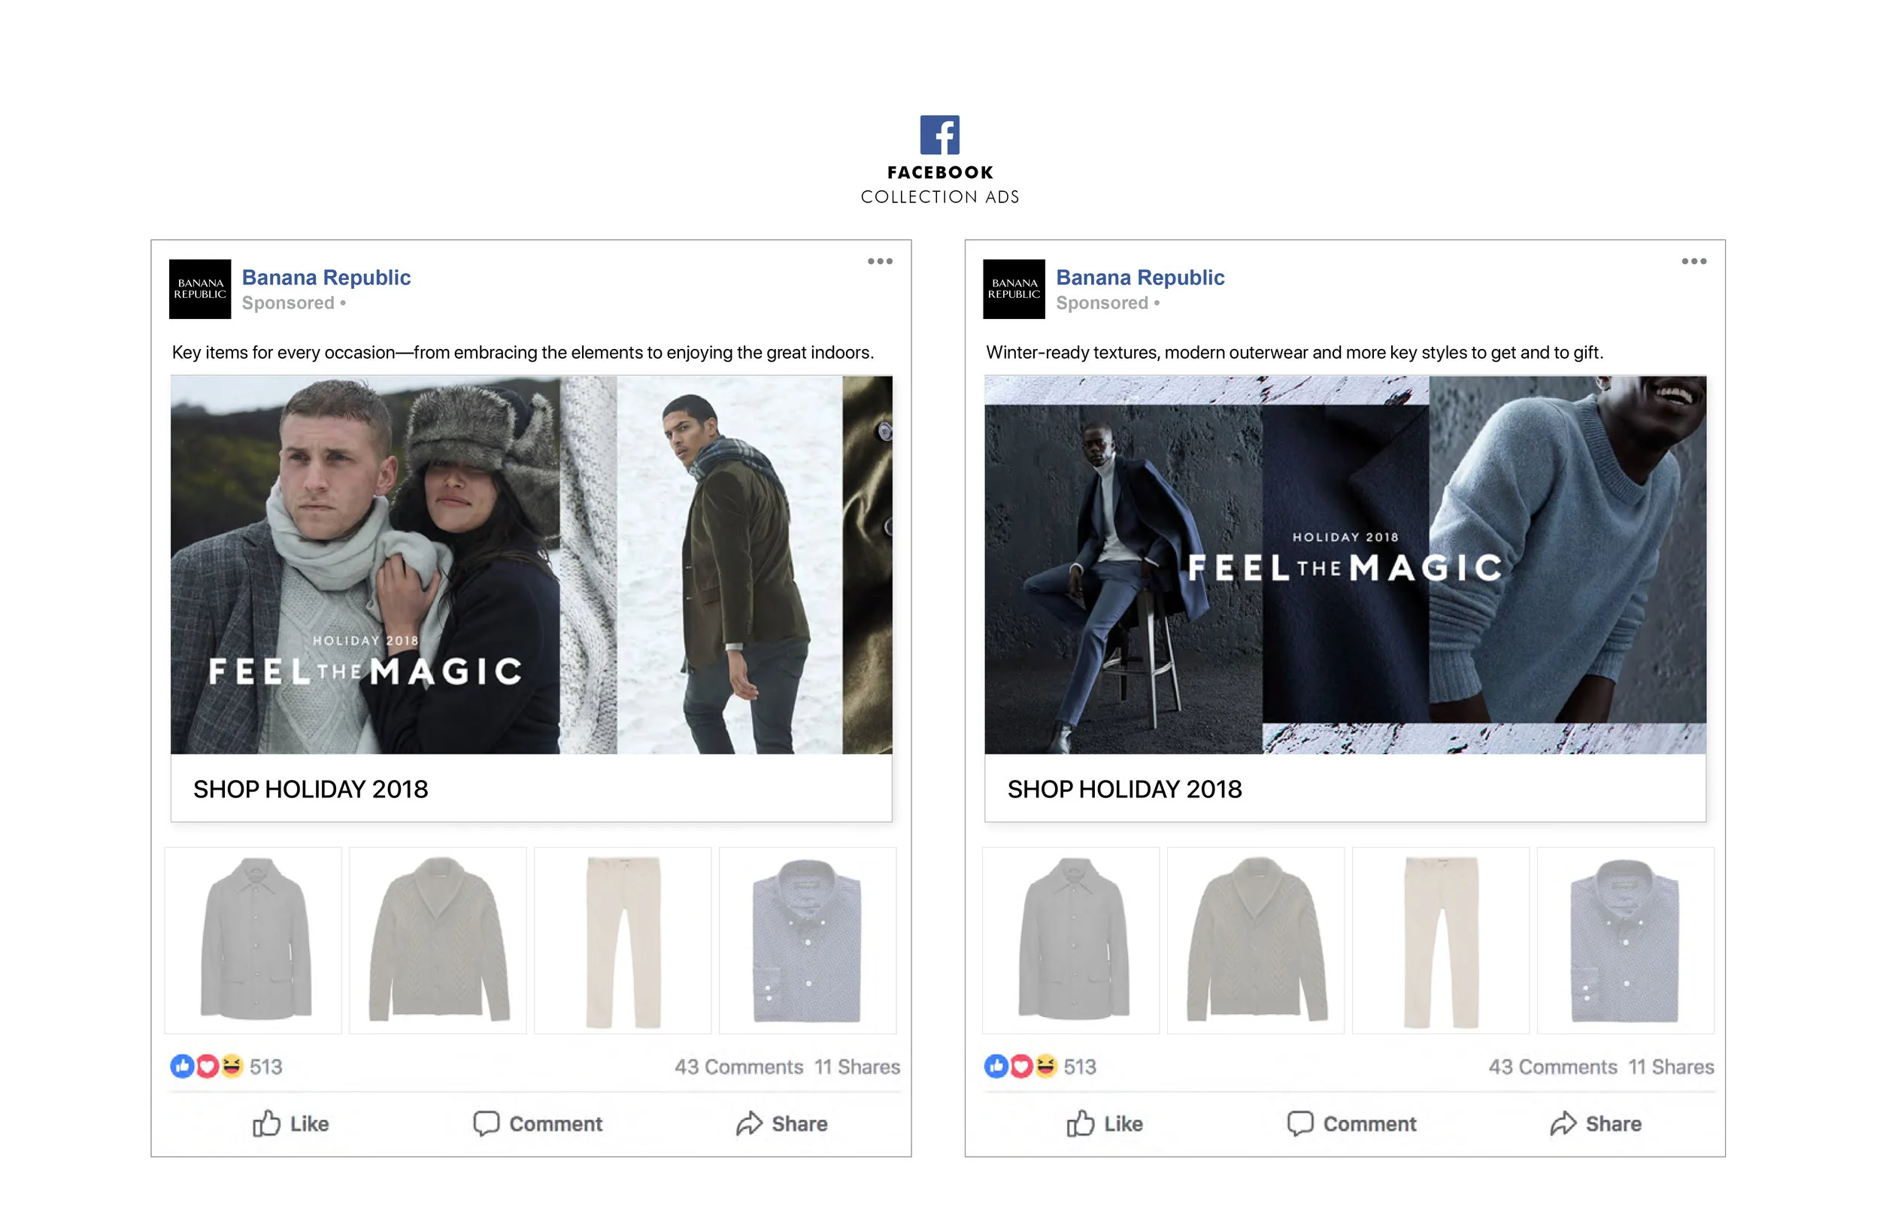The image size is (1880, 1217).
Task: Open the three-dot menu on left ad
Action: coord(879,261)
